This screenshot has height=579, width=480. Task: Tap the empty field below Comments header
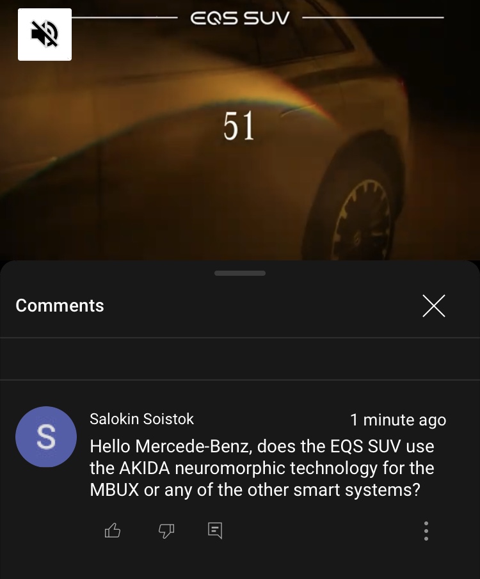[x=240, y=359]
